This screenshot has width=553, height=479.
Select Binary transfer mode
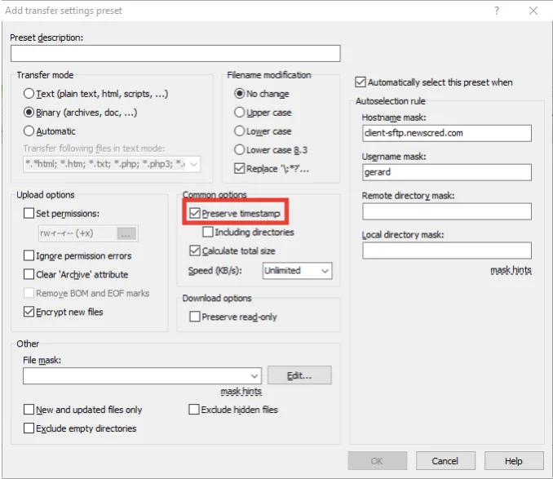29,113
